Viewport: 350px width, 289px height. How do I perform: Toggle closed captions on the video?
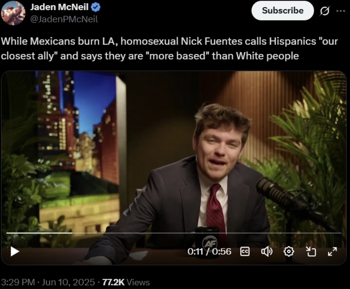pyautogui.click(x=245, y=252)
